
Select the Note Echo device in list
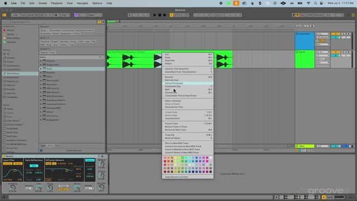(x=72, y=84)
